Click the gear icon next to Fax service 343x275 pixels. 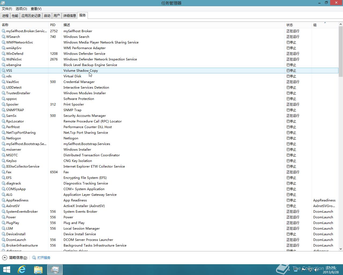3,172
